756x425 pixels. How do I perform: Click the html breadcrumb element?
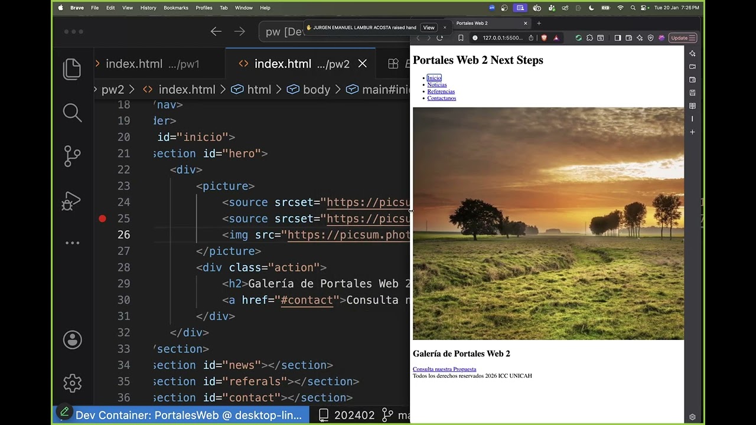(251, 90)
